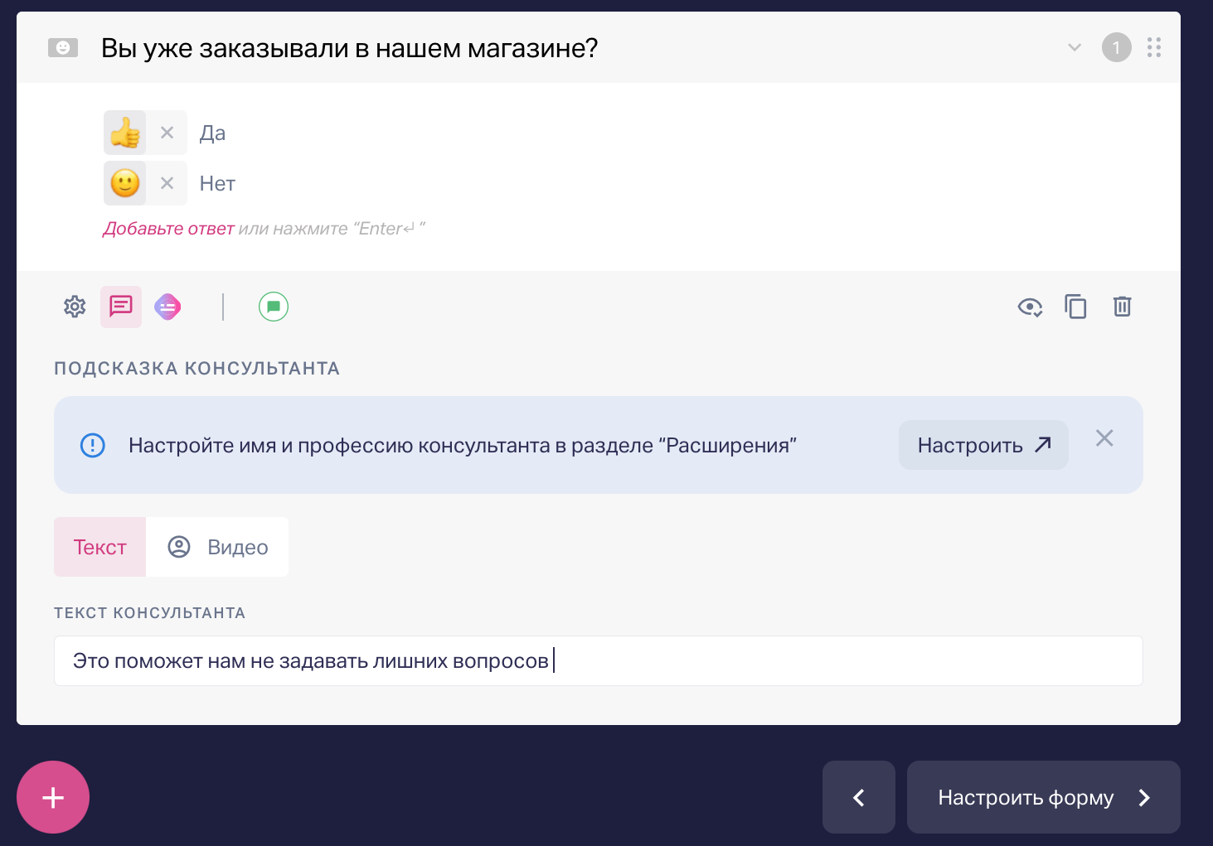The image size is (1213, 846).
Task: Remove the emoji from answer Да
Action: pos(167,133)
